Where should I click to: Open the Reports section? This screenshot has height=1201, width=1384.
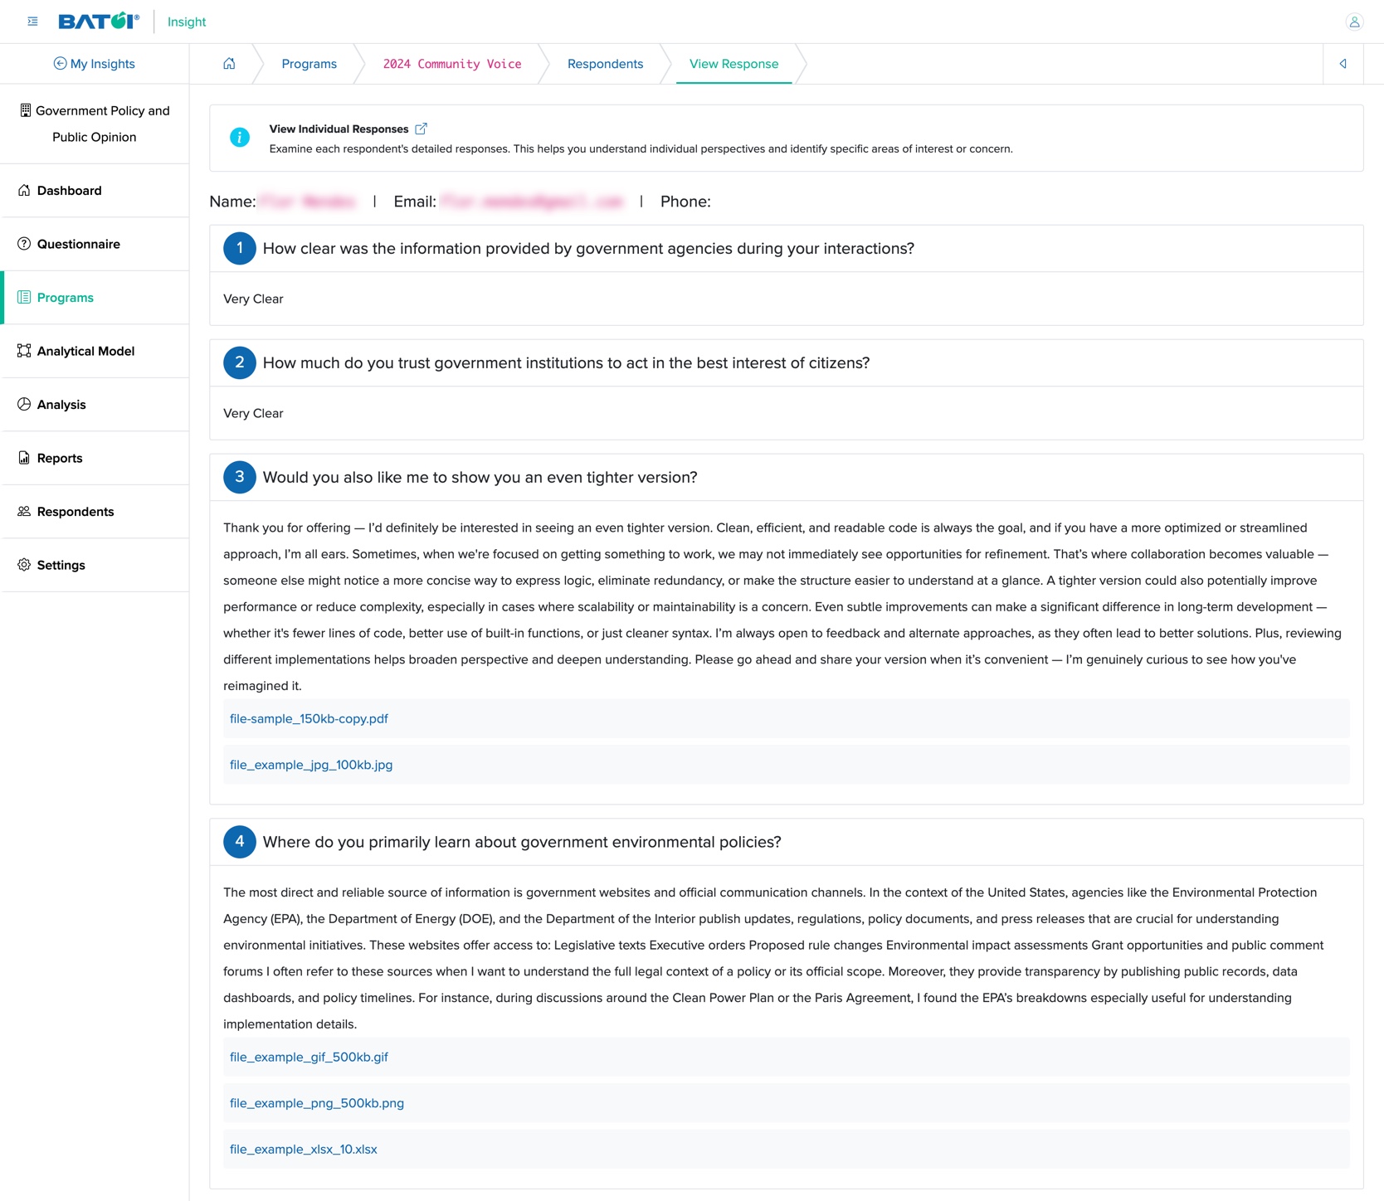95,458
